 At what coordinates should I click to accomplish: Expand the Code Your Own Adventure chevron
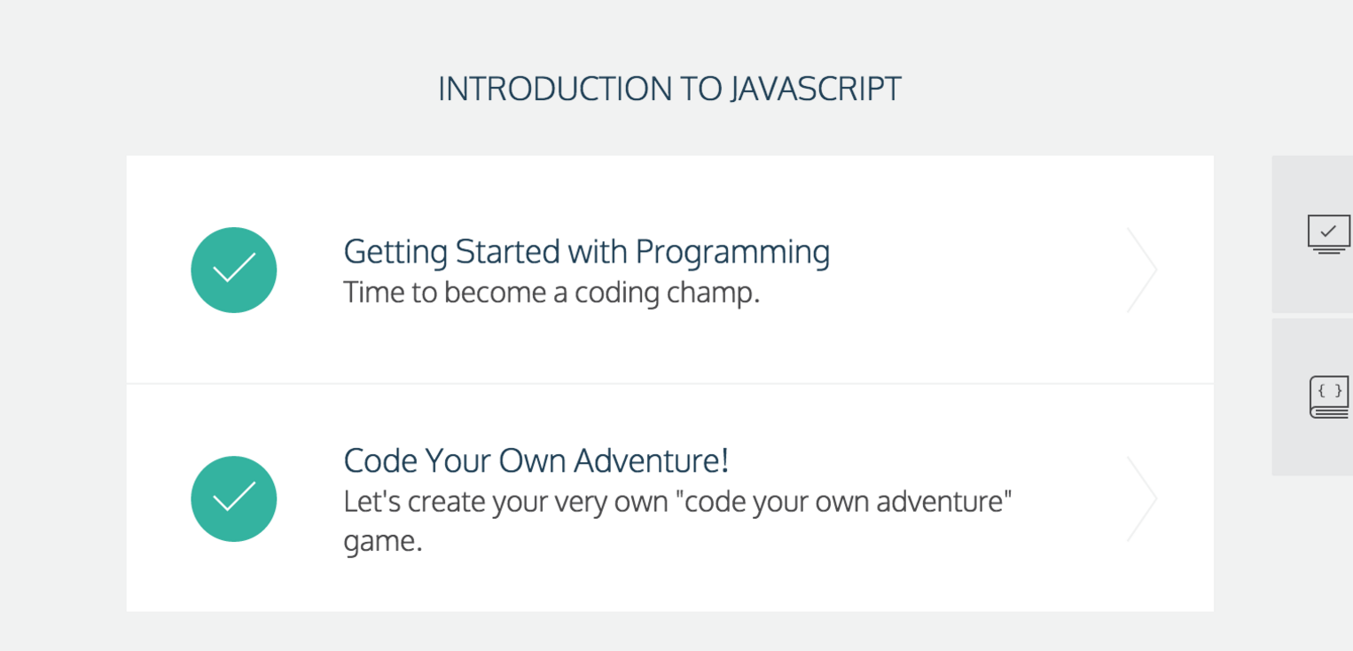(x=1142, y=498)
